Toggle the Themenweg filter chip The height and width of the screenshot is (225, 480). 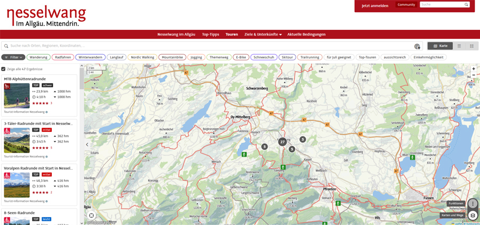tap(219, 57)
